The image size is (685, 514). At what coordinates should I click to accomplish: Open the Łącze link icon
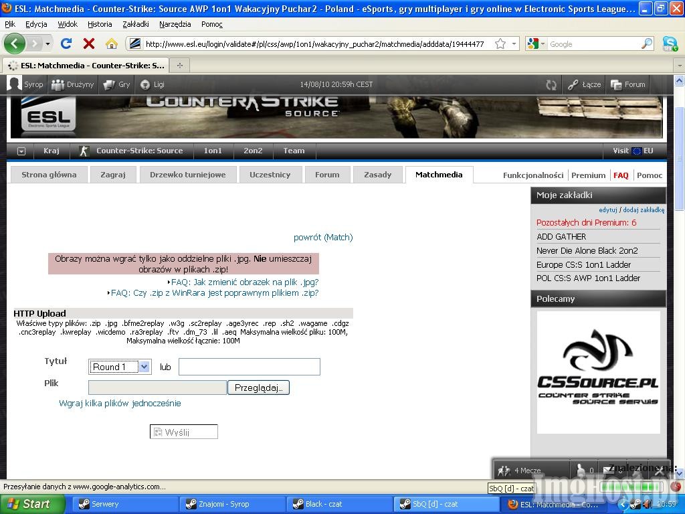(x=573, y=85)
